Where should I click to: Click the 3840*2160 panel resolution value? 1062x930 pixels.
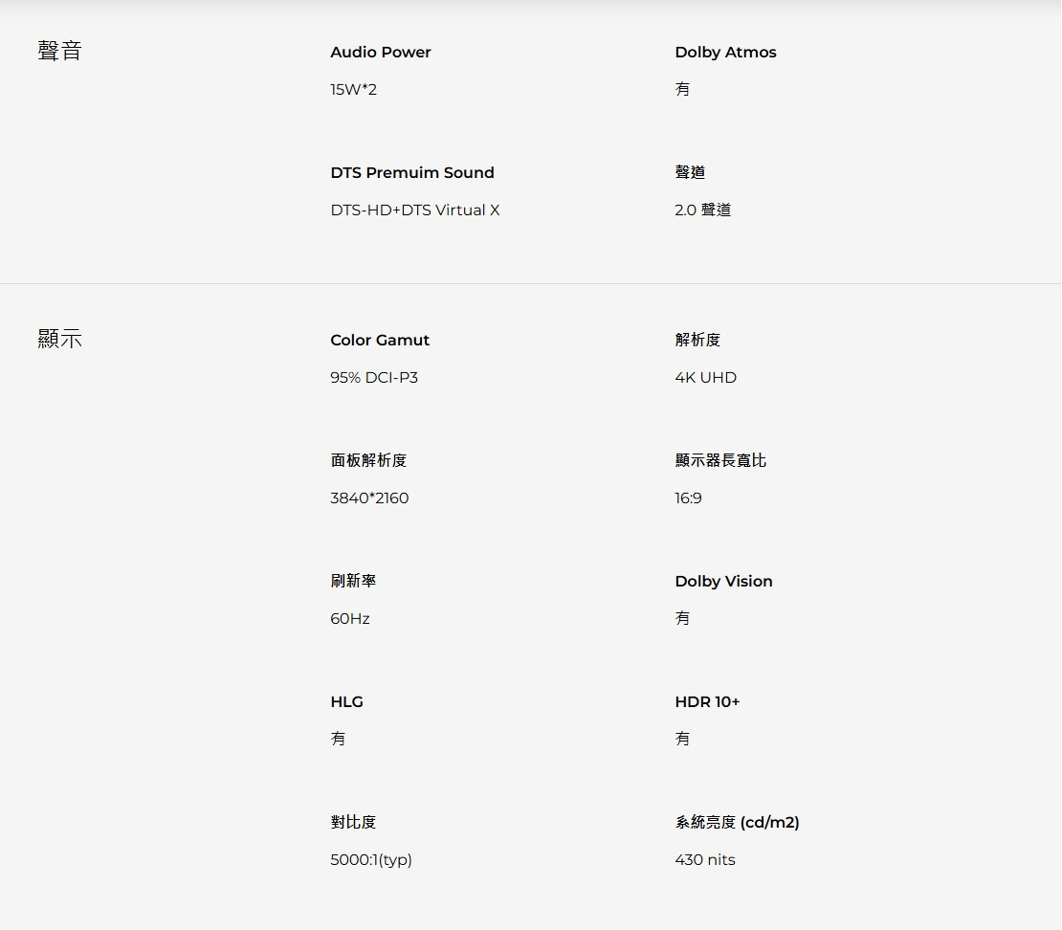pos(368,498)
